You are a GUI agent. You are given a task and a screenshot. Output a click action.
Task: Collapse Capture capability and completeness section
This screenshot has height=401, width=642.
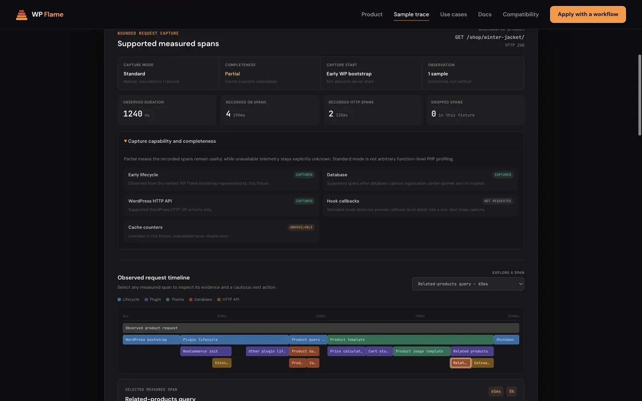(321, 141)
